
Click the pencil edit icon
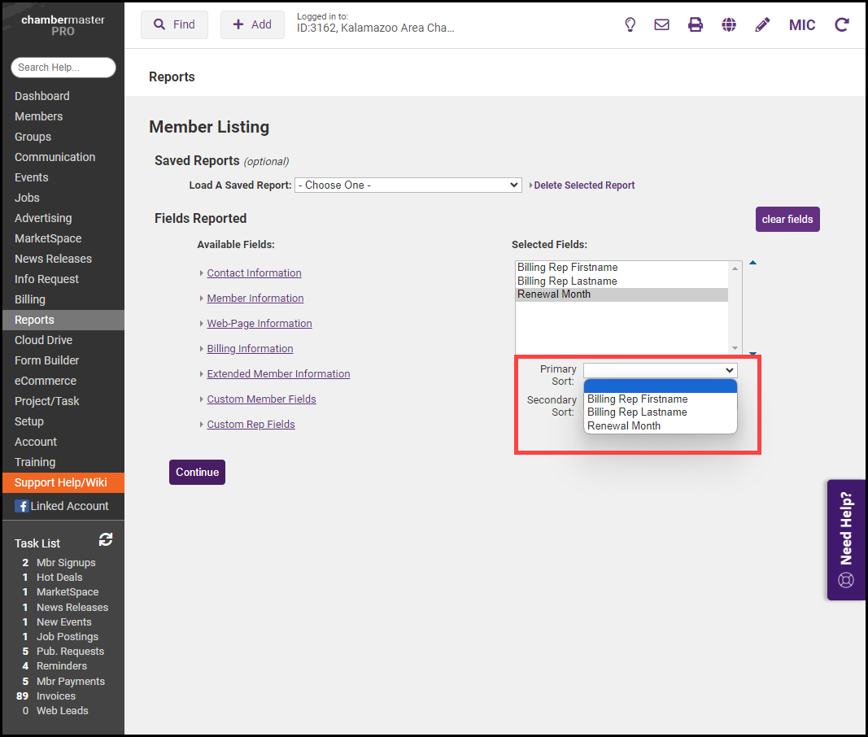pos(762,24)
